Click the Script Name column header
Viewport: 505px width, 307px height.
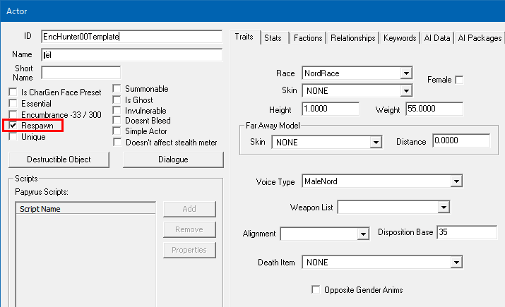(x=85, y=209)
